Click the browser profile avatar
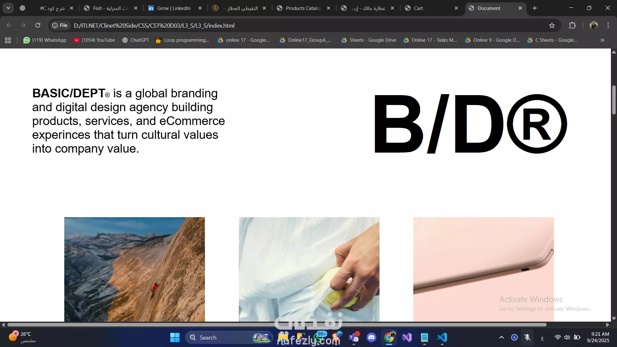Viewport: 617px width, 347px height. point(594,25)
